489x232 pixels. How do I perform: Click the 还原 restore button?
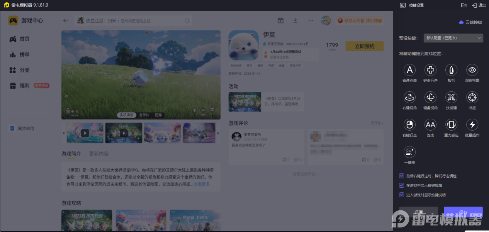[x=418, y=212]
